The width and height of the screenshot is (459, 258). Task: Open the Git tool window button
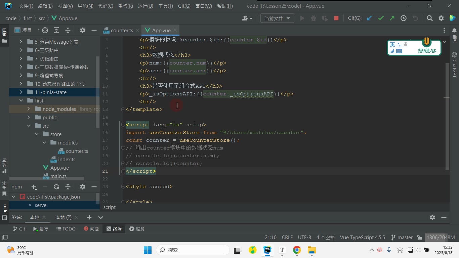coord(19,229)
